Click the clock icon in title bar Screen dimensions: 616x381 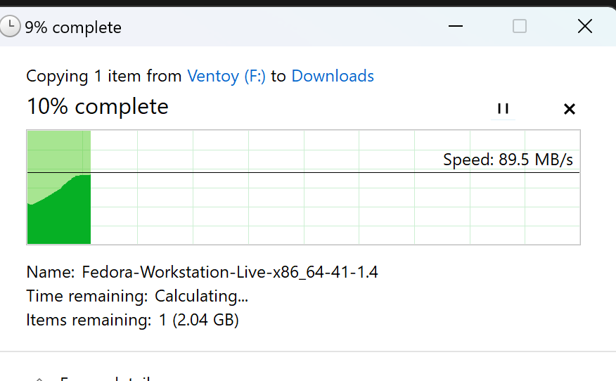click(x=10, y=27)
